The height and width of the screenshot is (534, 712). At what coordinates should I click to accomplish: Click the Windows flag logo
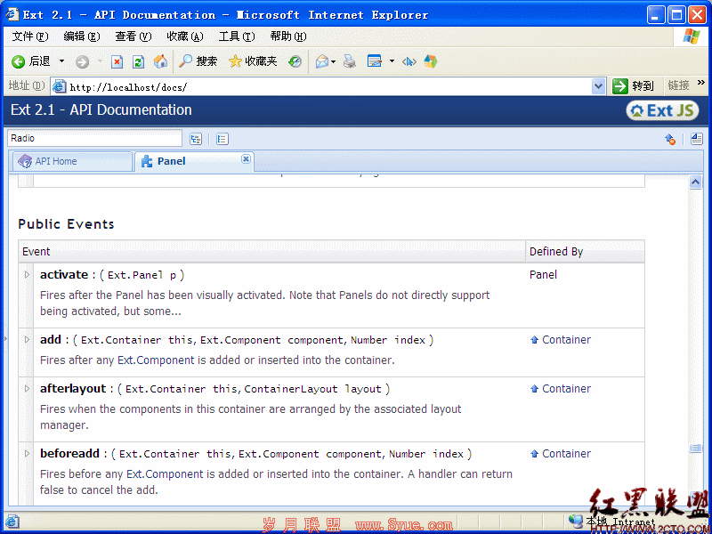(692, 36)
